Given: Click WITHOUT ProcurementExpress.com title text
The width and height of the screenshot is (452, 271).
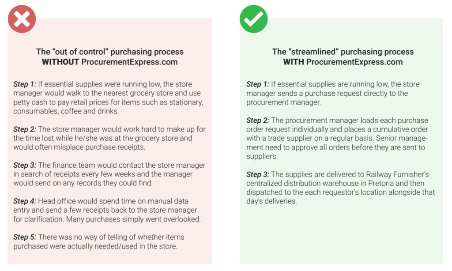Looking at the screenshot, I should click(110, 62).
